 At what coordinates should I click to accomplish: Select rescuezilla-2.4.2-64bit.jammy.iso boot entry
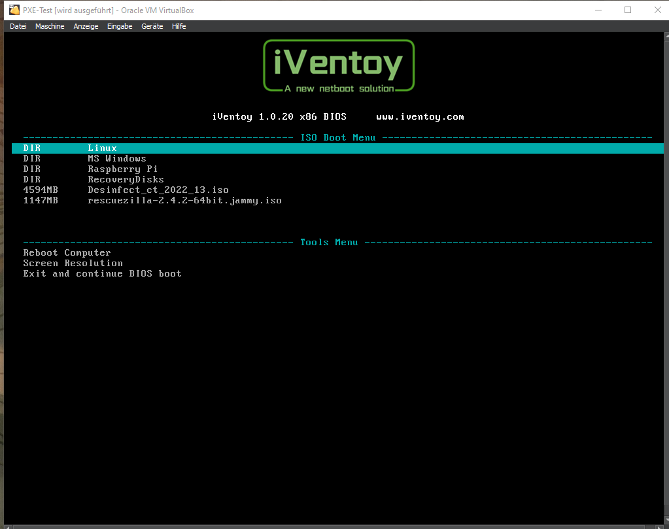[x=337, y=201]
